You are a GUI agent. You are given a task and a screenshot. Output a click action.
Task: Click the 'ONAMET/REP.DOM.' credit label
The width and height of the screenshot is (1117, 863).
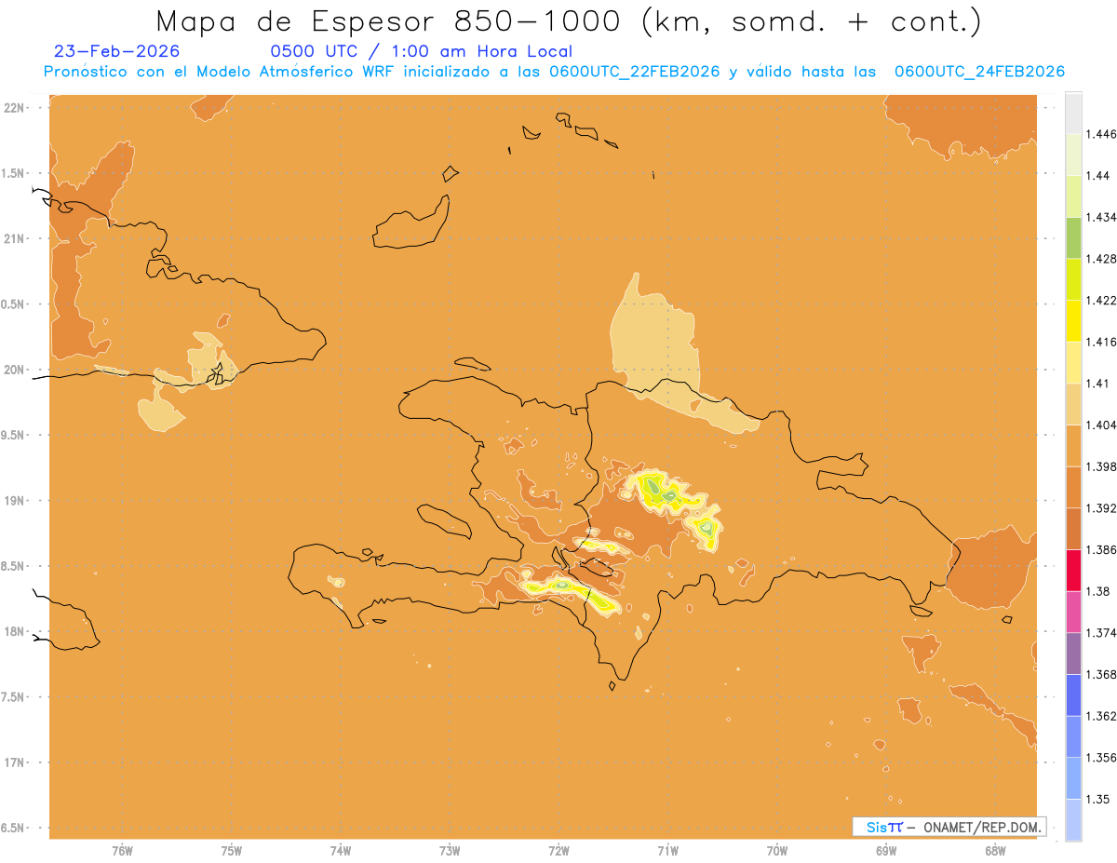pyautogui.click(x=982, y=827)
